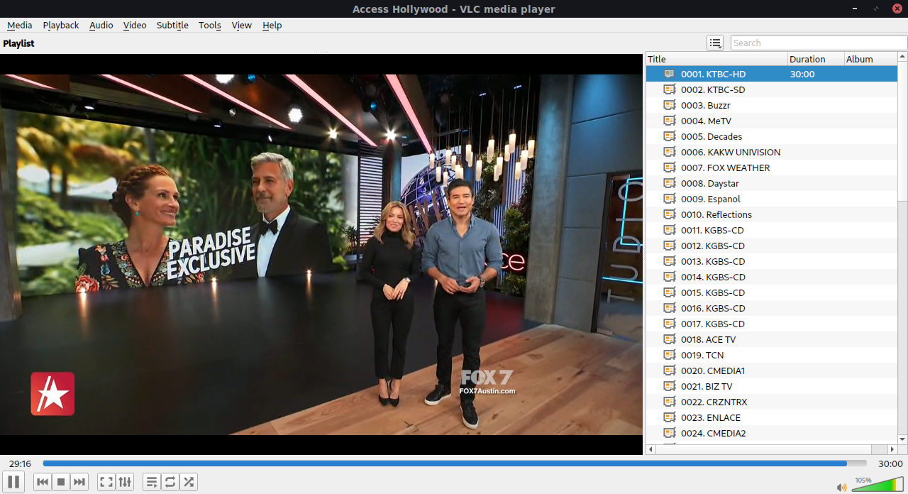This screenshot has height=494, width=908.
Task: Select the 0011. KGBS-CD channel
Action: click(x=771, y=230)
